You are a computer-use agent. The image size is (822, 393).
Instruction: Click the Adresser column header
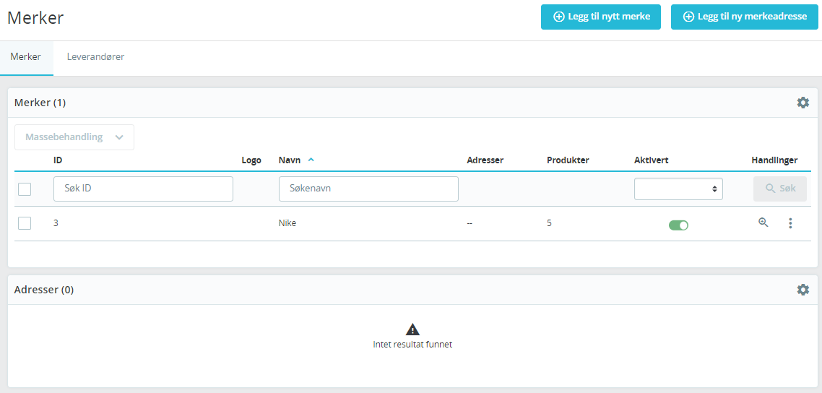pos(485,160)
